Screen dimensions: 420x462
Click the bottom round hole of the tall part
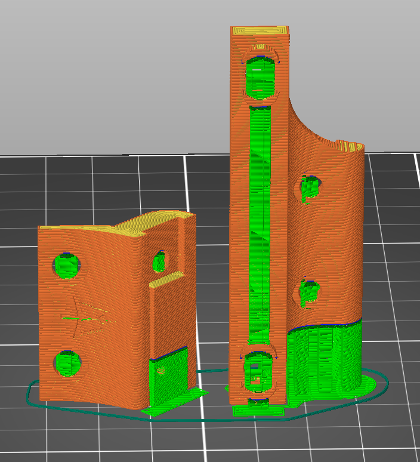259,369
